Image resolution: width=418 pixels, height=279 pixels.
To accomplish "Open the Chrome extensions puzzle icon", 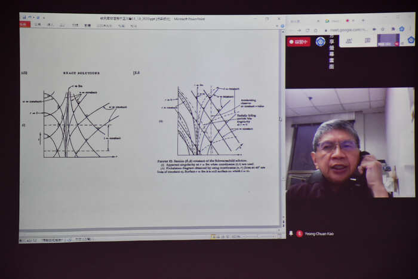I will (393, 29).
